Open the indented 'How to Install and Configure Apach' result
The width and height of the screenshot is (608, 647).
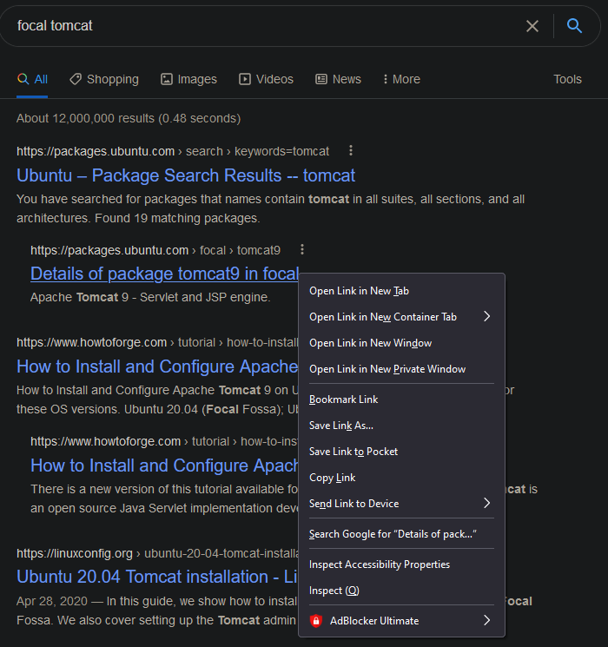[x=164, y=465]
